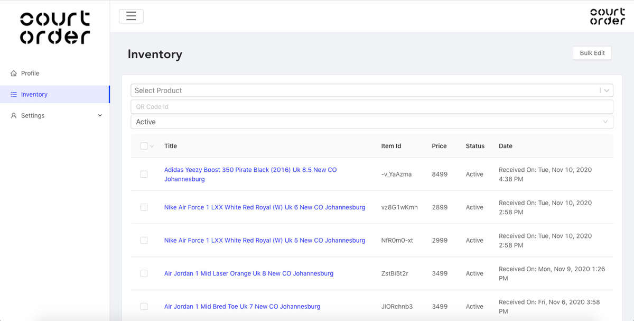The height and width of the screenshot is (321, 634).
Task: Click the Item Id column header
Action: (391, 146)
